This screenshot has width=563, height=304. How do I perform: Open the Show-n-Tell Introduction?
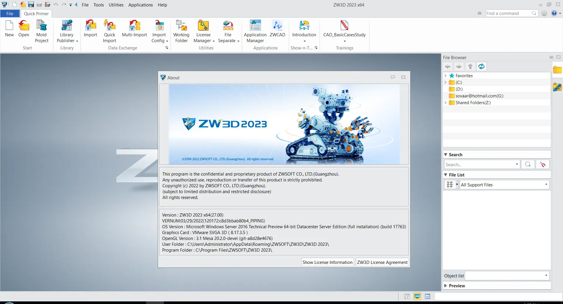click(304, 31)
